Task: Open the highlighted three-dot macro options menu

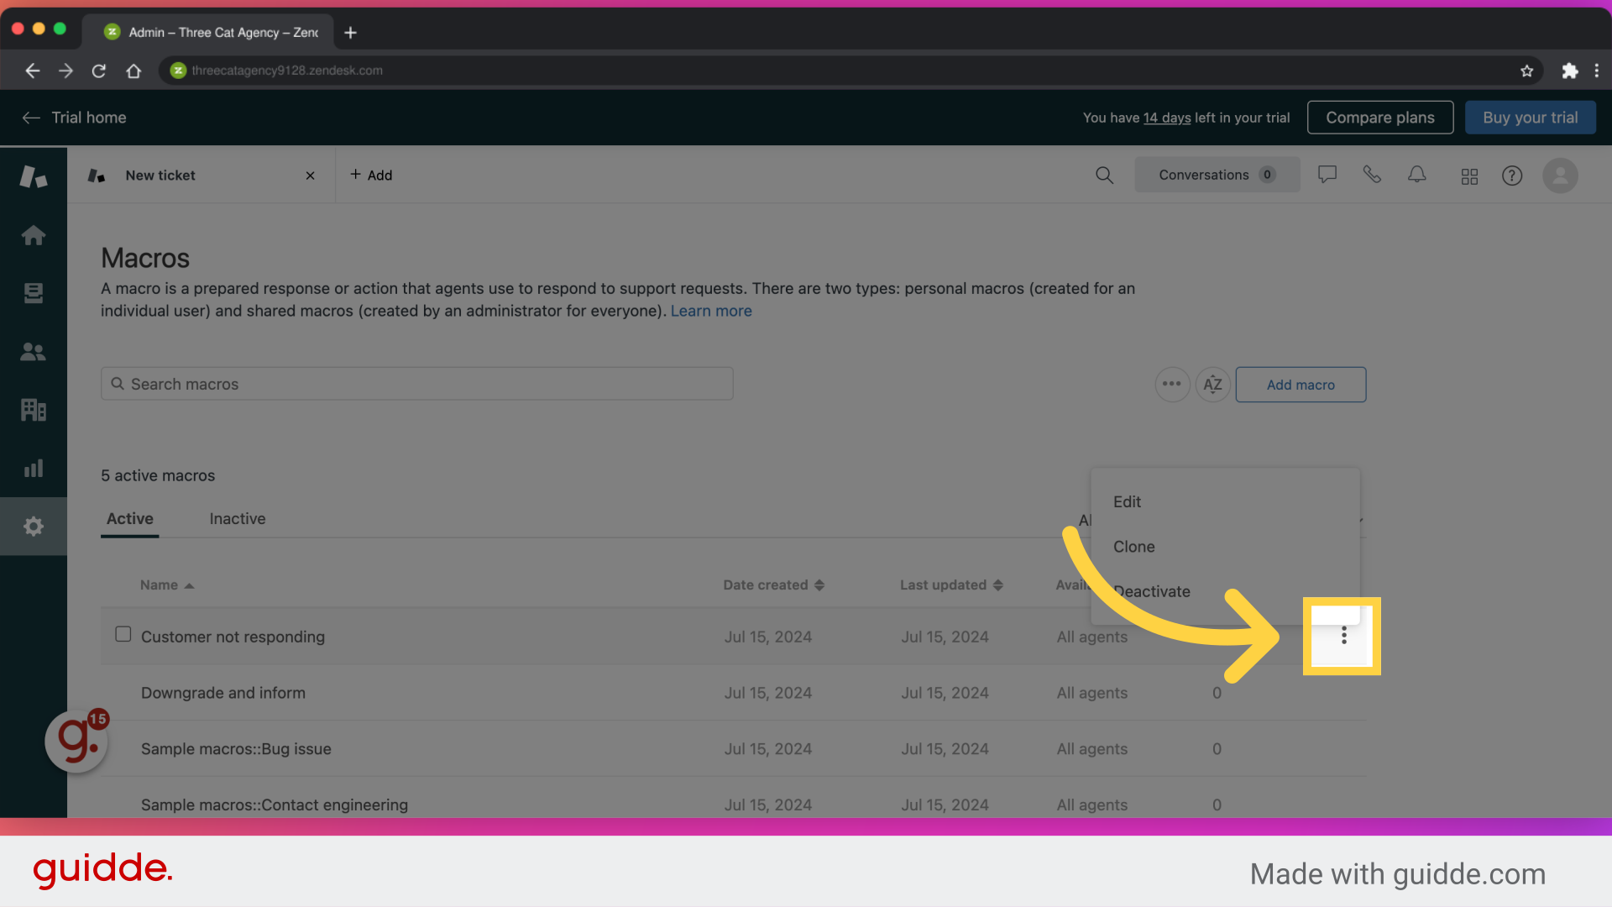Action: pyautogui.click(x=1342, y=636)
